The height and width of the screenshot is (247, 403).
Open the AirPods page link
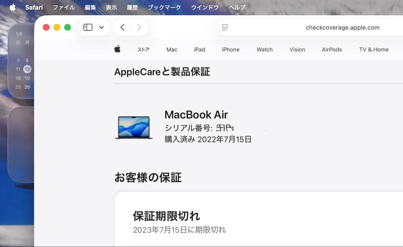pos(331,49)
